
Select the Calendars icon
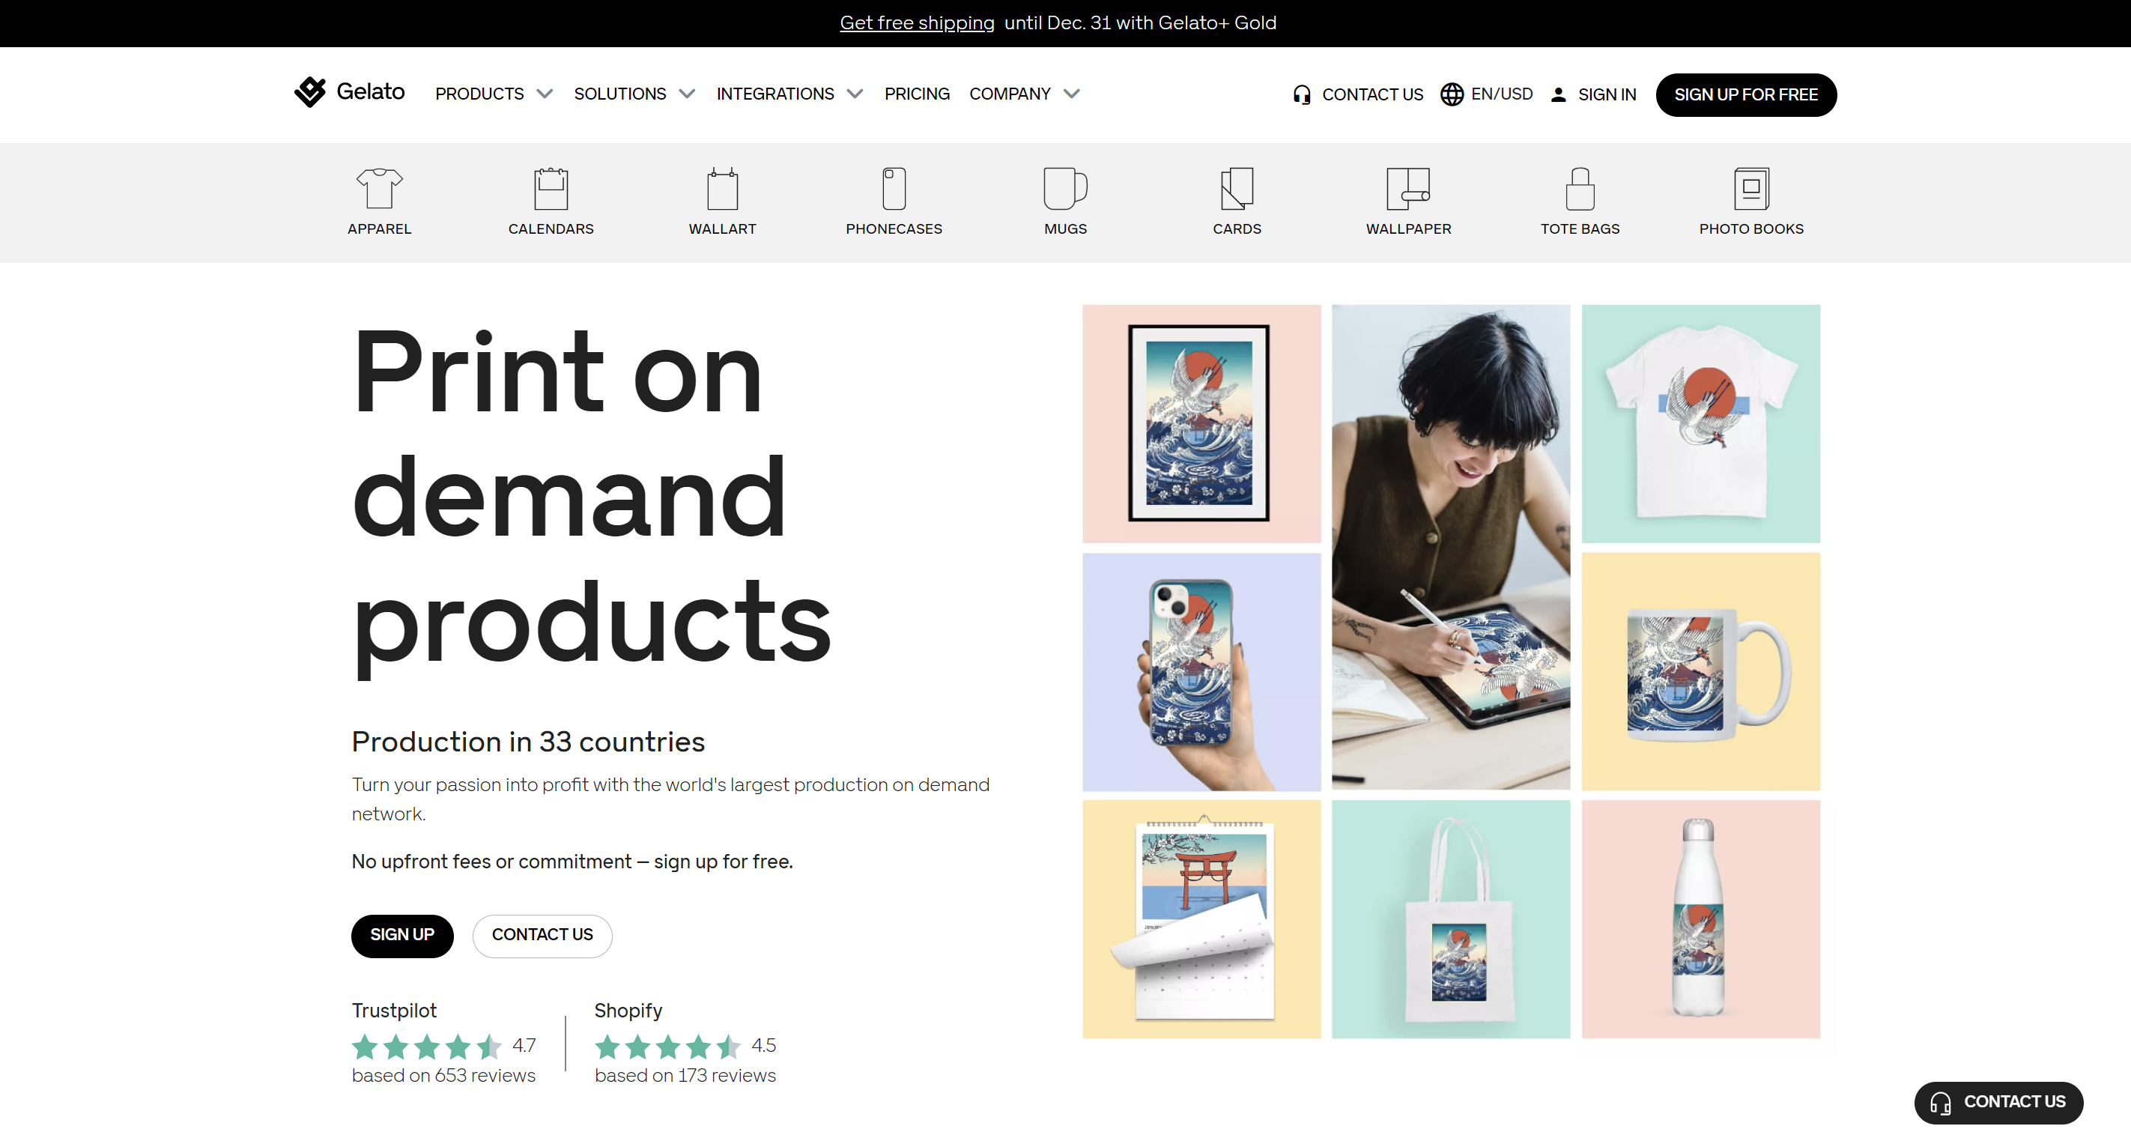pos(551,188)
